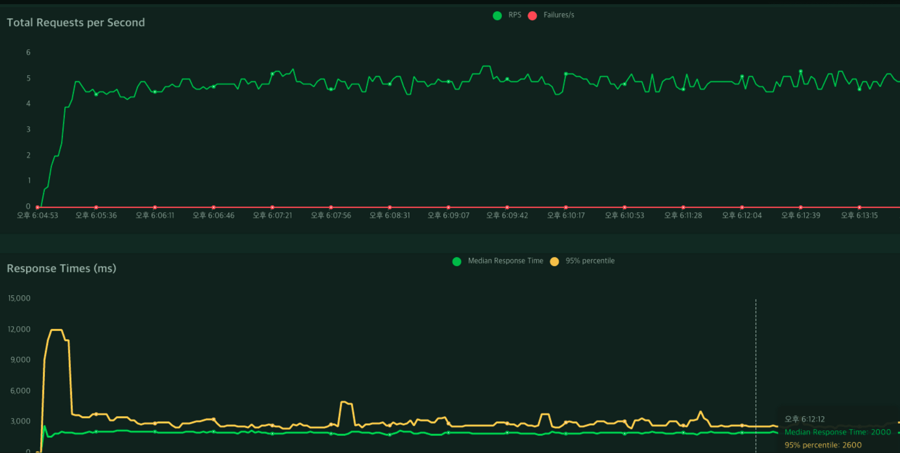Click the 12,000 ms yellow percentile peak
Viewport: 900px width, 453px height.
(56, 330)
